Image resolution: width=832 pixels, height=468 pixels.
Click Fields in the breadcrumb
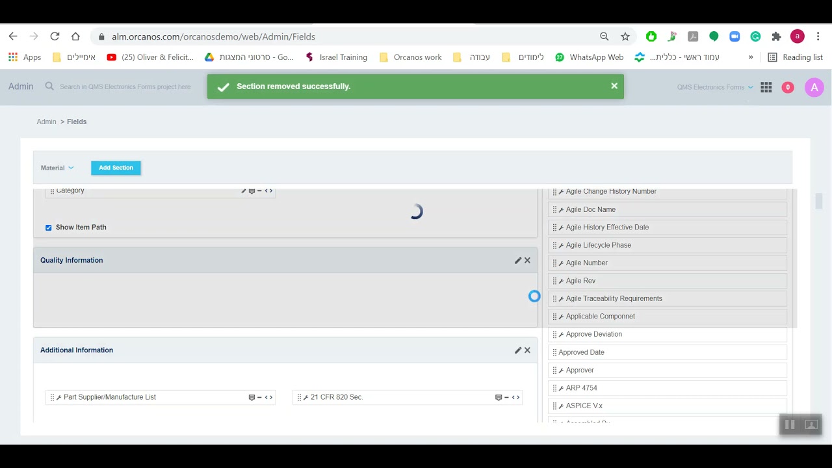click(x=77, y=122)
